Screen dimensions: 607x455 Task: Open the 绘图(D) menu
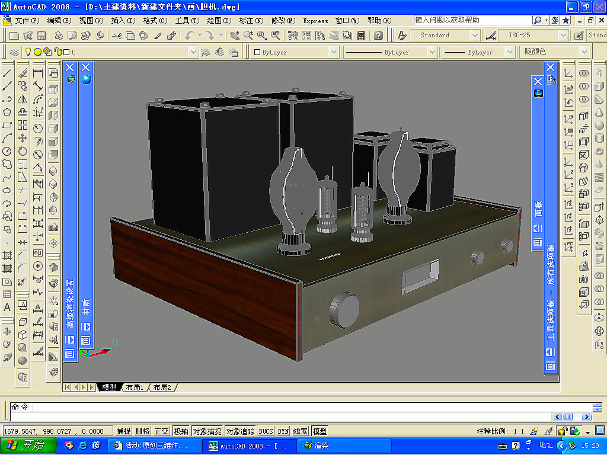tap(219, 21)
